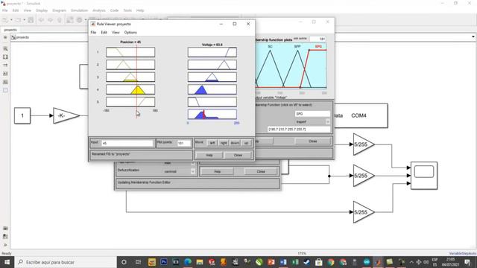This screenshot has height=268, width=477.
Task: Click Close button in Rule Viewer
Action: [238, 155]
